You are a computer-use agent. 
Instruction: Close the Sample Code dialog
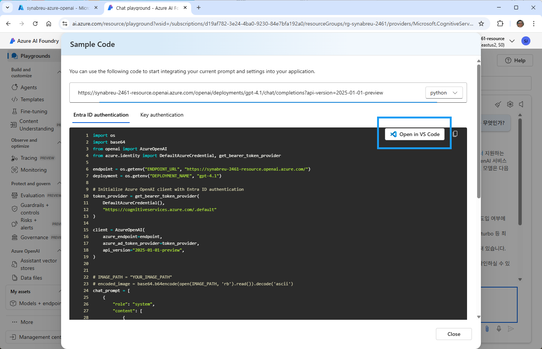click(454, 334)
